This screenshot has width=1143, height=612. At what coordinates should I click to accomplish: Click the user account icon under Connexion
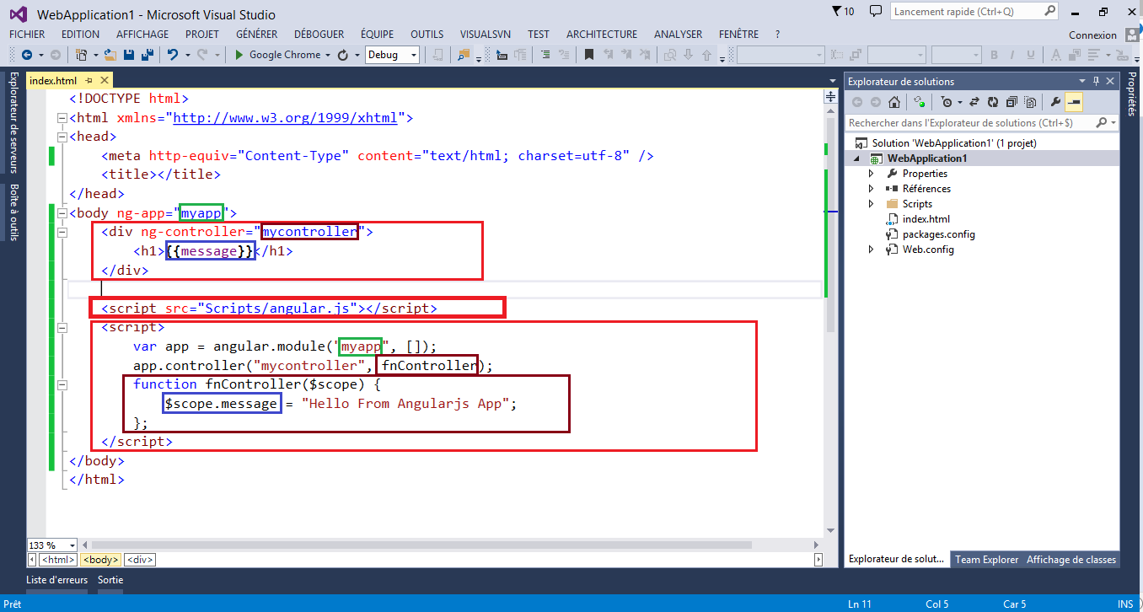coord(1132,35)
